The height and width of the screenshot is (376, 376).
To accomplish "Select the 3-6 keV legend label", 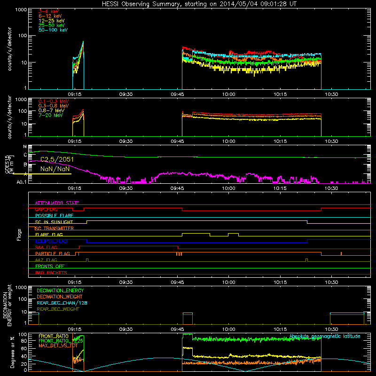I will pos(49,11).
